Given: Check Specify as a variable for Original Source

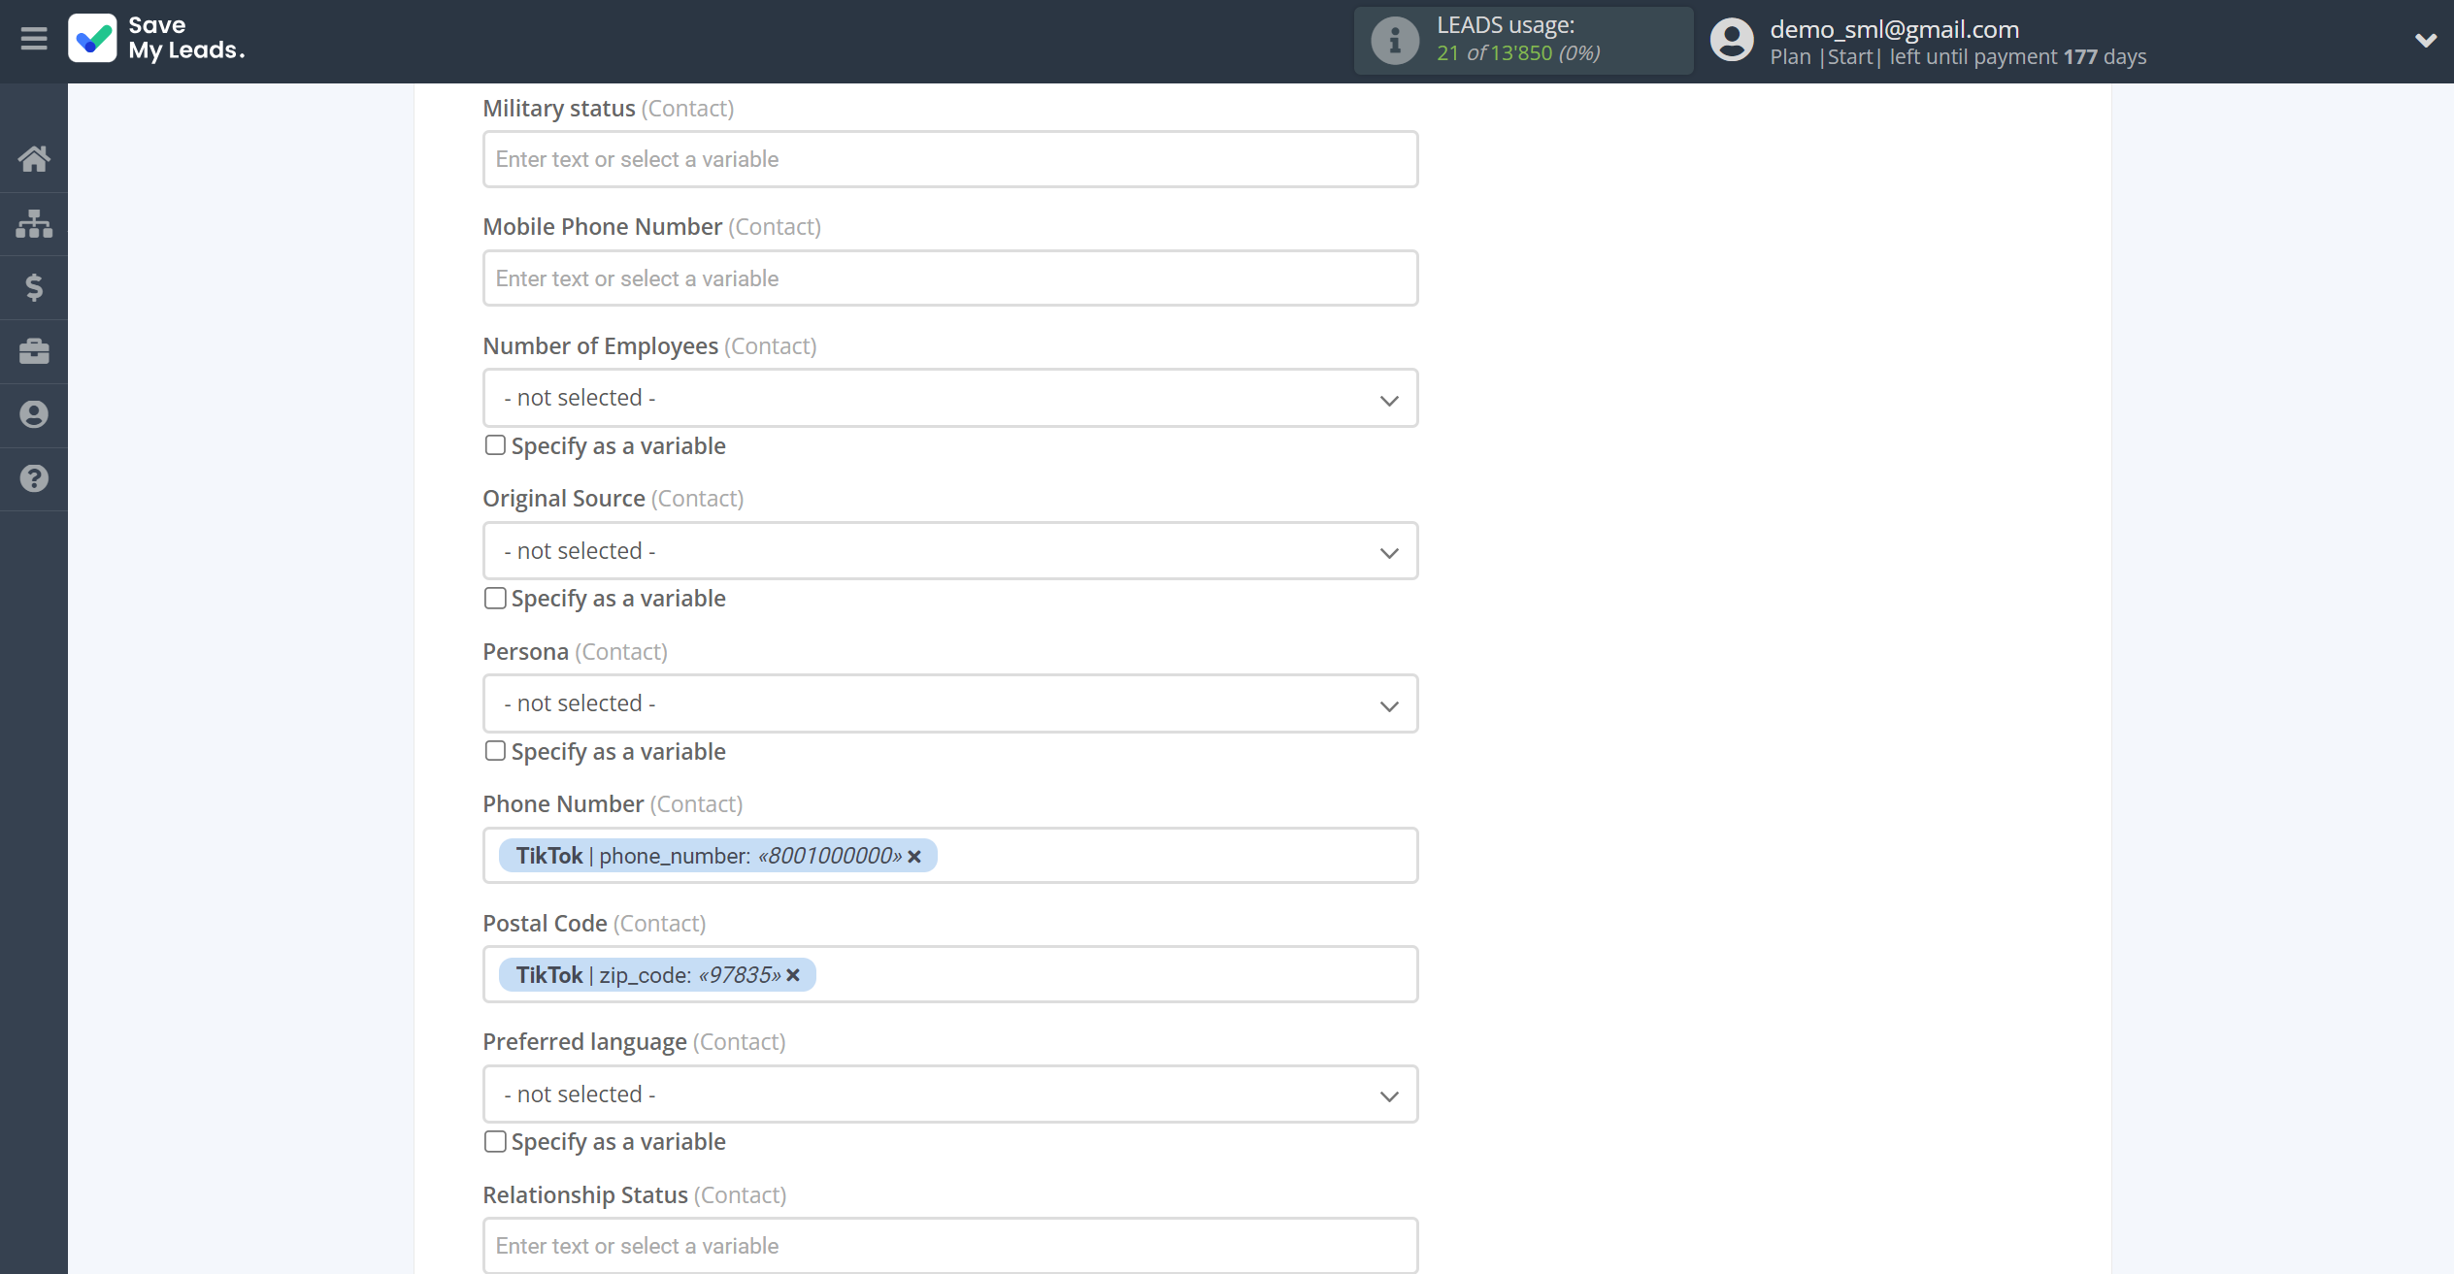Looking at the screenshot, I should (x=495, y=598).
